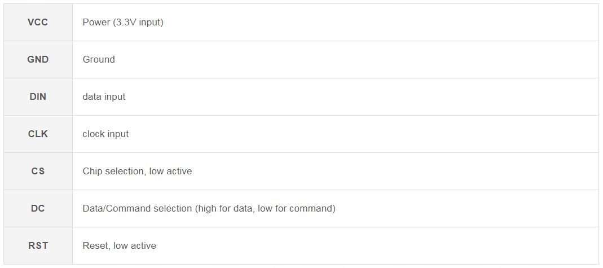Click 'low active' in the RST row

(x=135, y=245)
